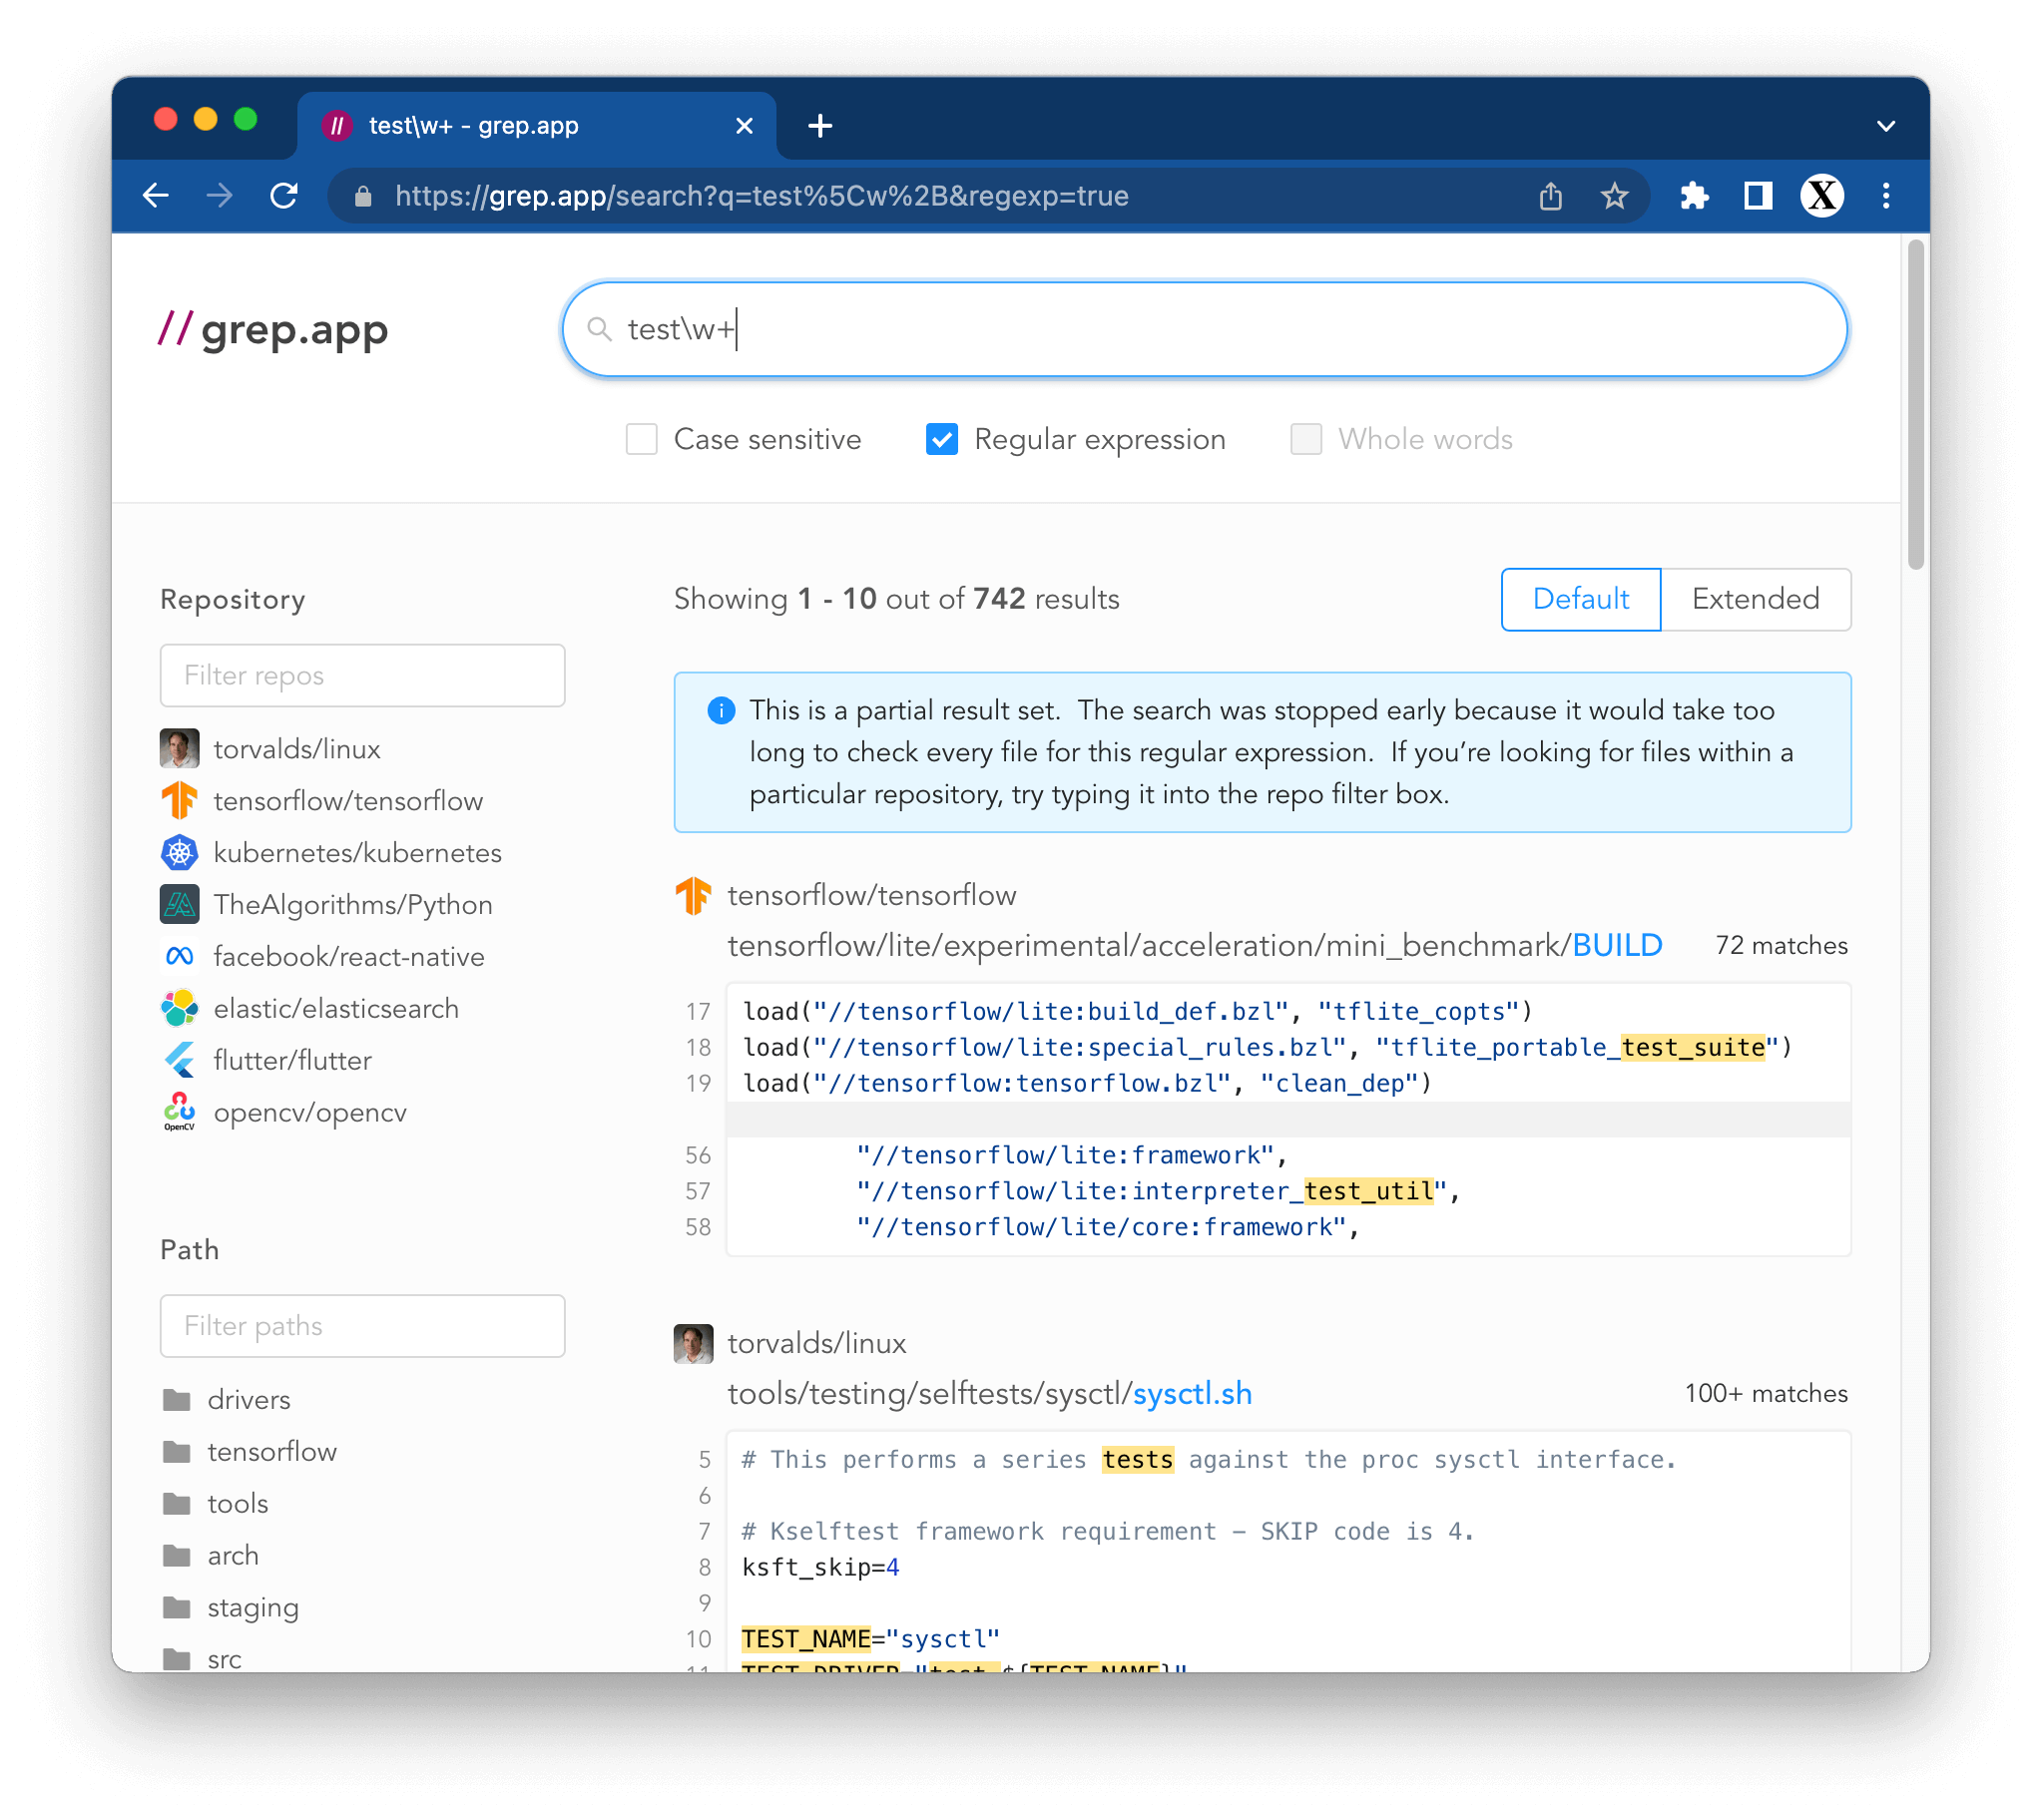Open a new tab with the plus icon

tap(820, 126)
